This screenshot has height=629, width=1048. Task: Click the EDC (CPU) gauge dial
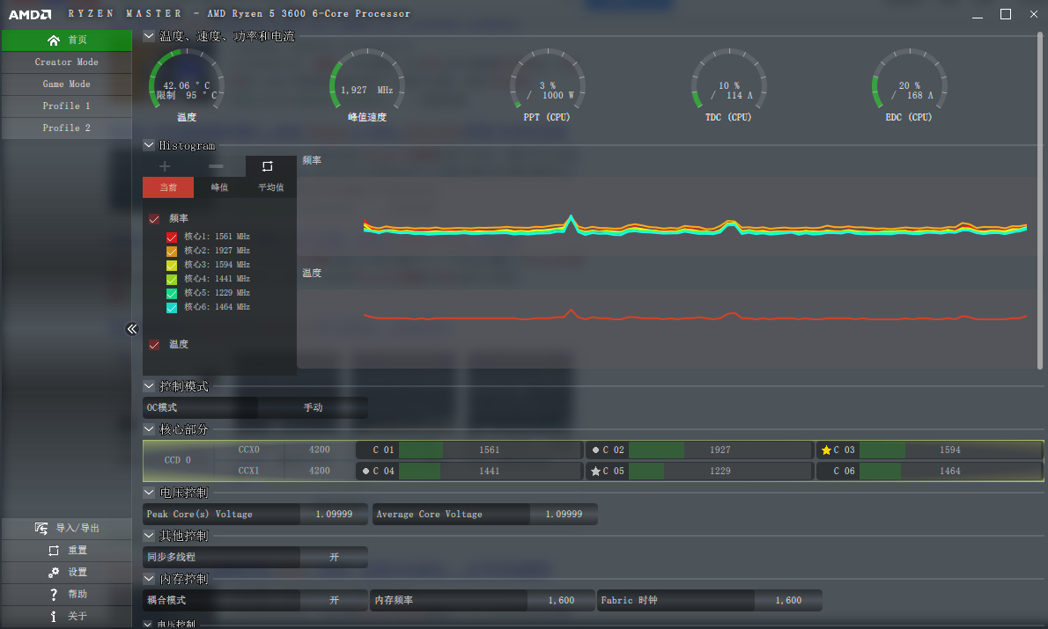click(909, 80)
